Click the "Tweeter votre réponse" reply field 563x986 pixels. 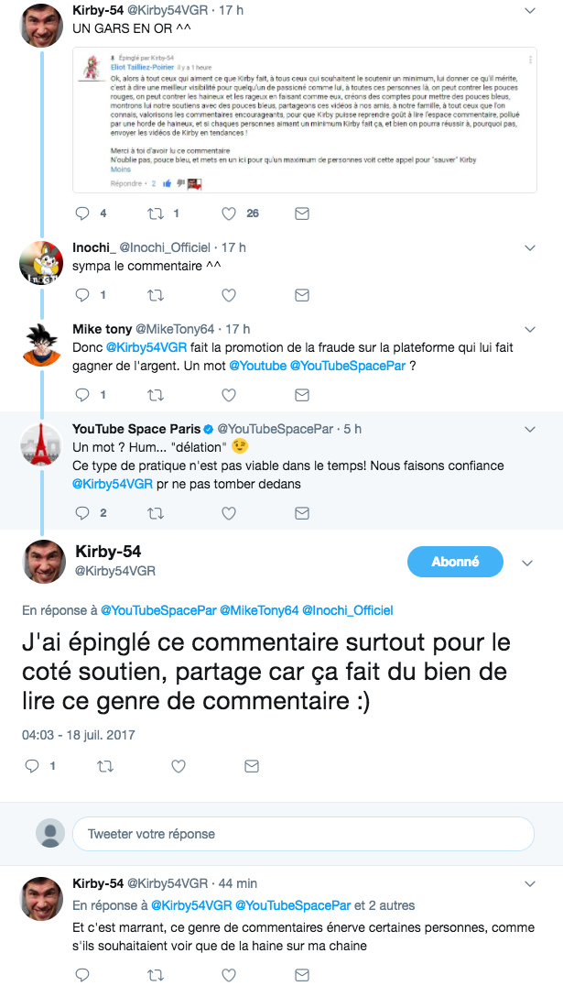tap(302, 834)
